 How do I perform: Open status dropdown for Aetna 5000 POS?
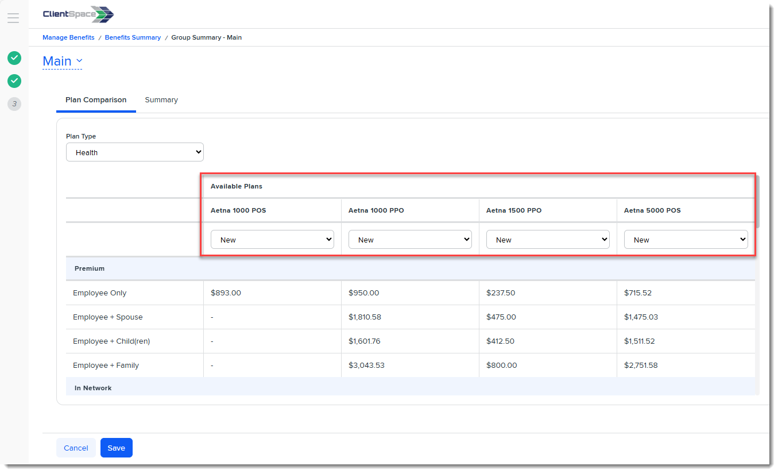(x=686, y=240)
